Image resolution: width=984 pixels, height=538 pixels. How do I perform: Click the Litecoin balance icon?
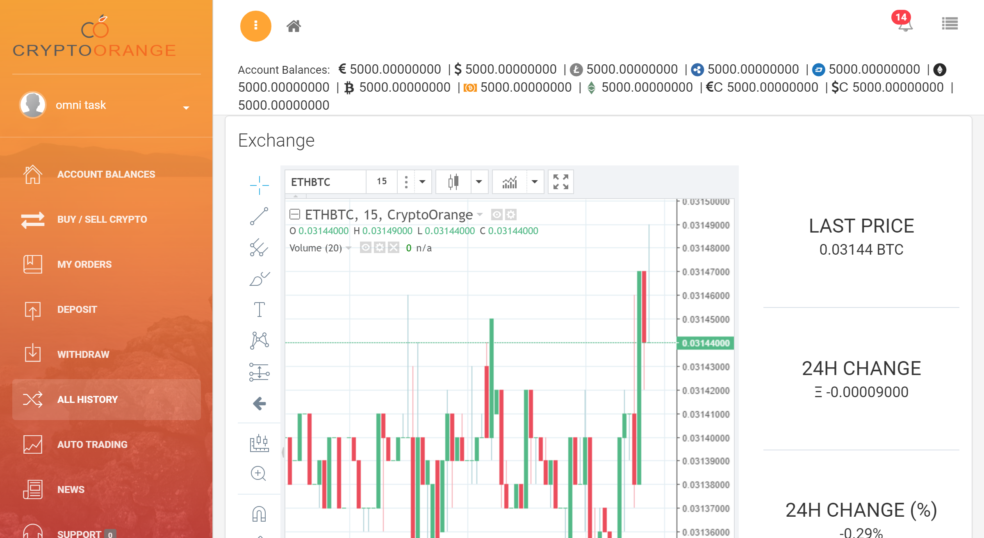(576, 70)
